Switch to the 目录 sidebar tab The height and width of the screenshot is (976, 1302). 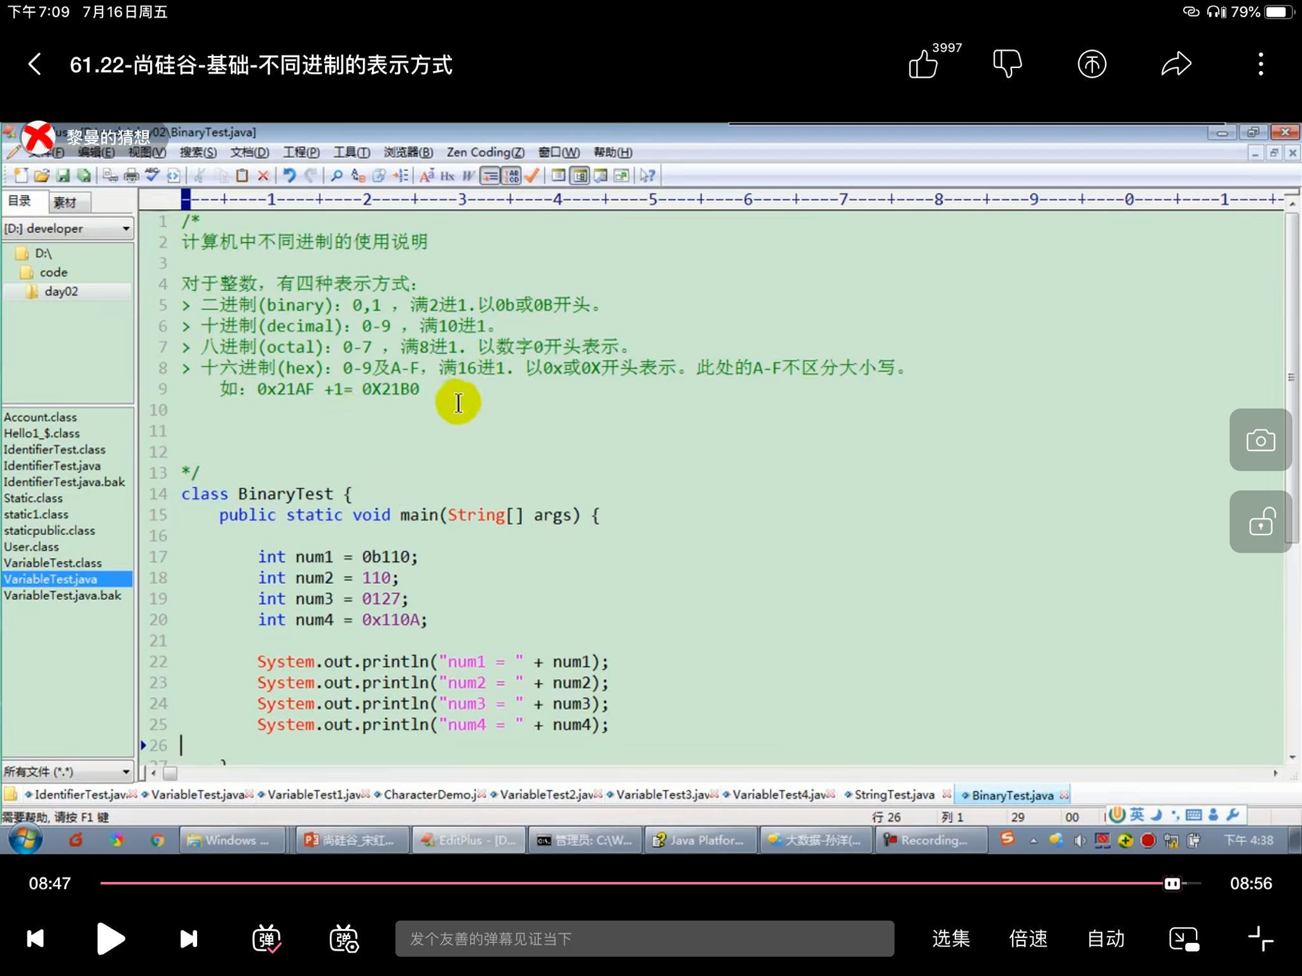(24, 201)
